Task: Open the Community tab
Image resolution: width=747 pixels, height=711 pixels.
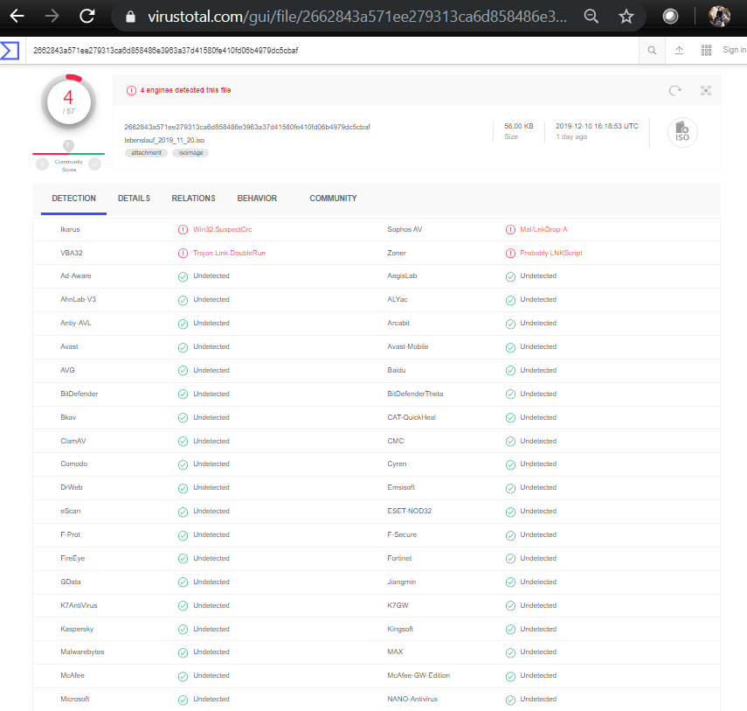Action: pyautogui.click(x=333, y=199)
